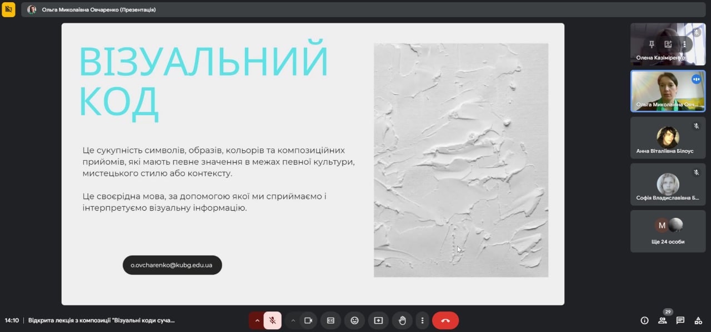The height and width of the screenshot is (332, 711).
Task: Open chat with everyone
Action: tap(680, 320)
